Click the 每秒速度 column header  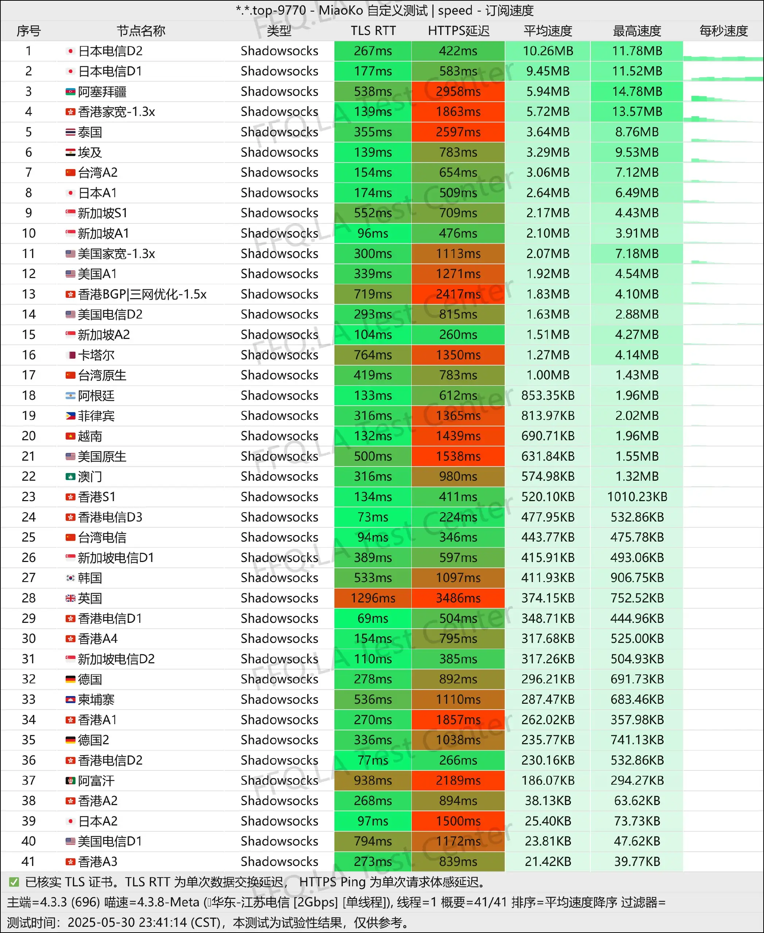724,31
